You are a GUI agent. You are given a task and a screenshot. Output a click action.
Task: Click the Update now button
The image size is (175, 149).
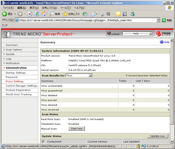[158, 136]
